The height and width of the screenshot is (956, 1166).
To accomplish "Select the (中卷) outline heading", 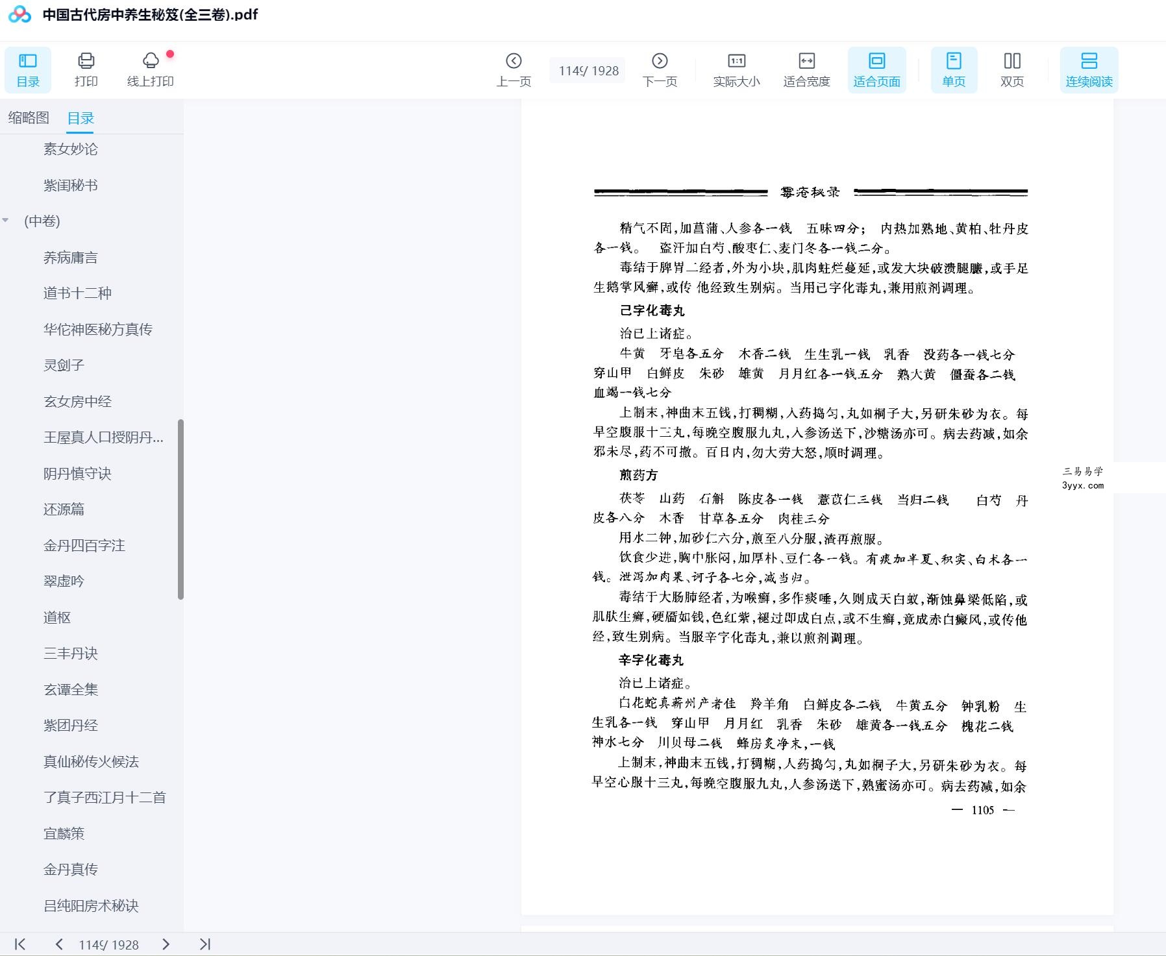I will [42, 221].
